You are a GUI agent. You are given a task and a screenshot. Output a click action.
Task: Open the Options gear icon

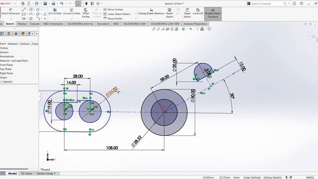point(98,3)
